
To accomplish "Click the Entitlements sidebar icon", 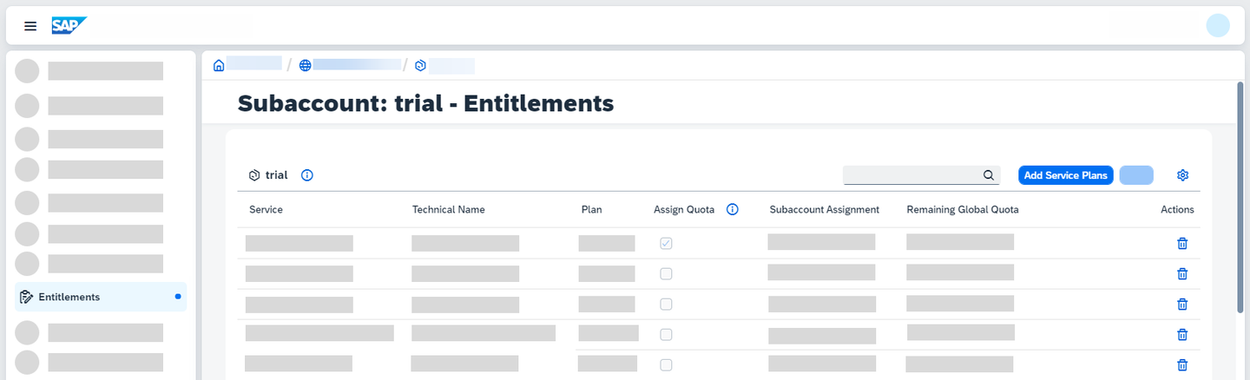I will [x=25, y=297].
